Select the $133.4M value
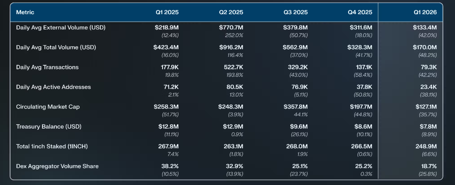 pyautogui.click(x=425, y=28)
